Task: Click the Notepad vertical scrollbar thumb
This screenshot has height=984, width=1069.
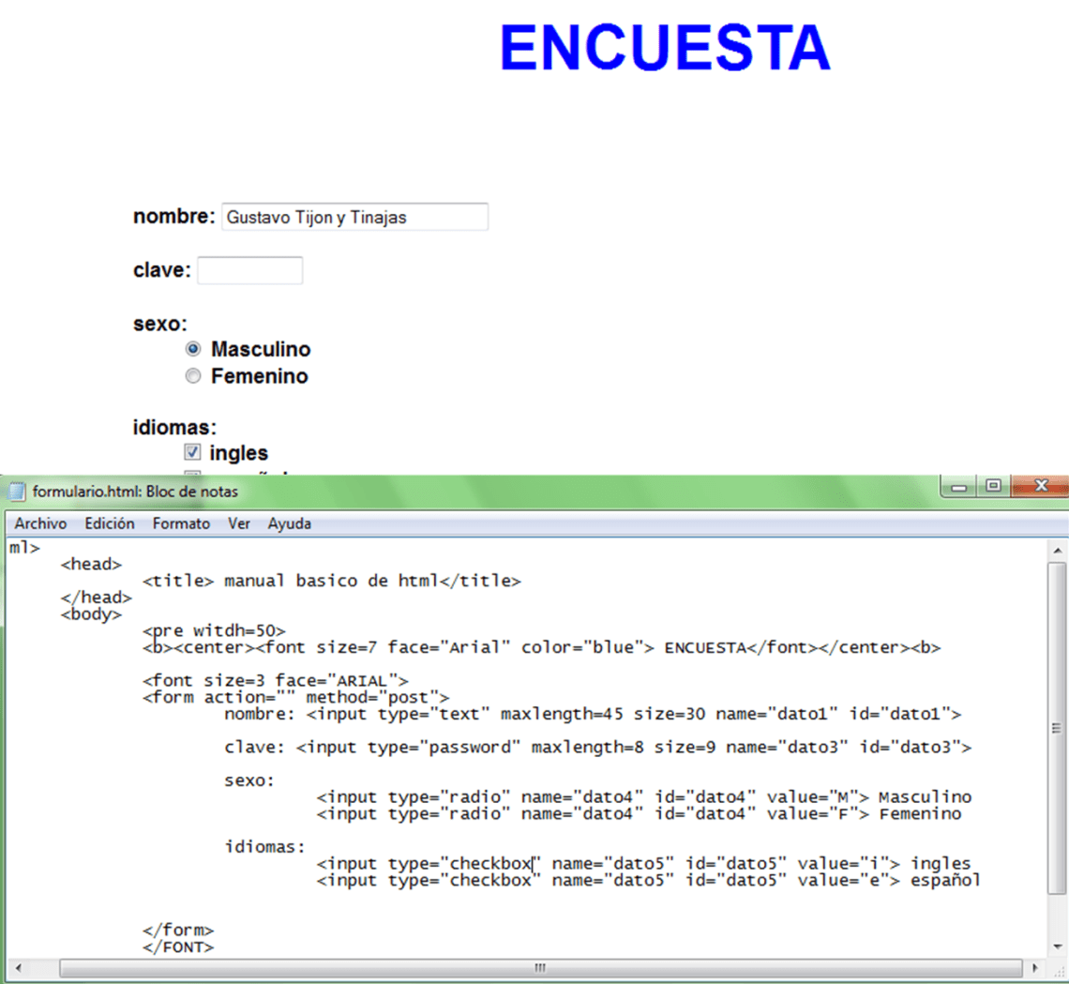Action: [1056, 727]
